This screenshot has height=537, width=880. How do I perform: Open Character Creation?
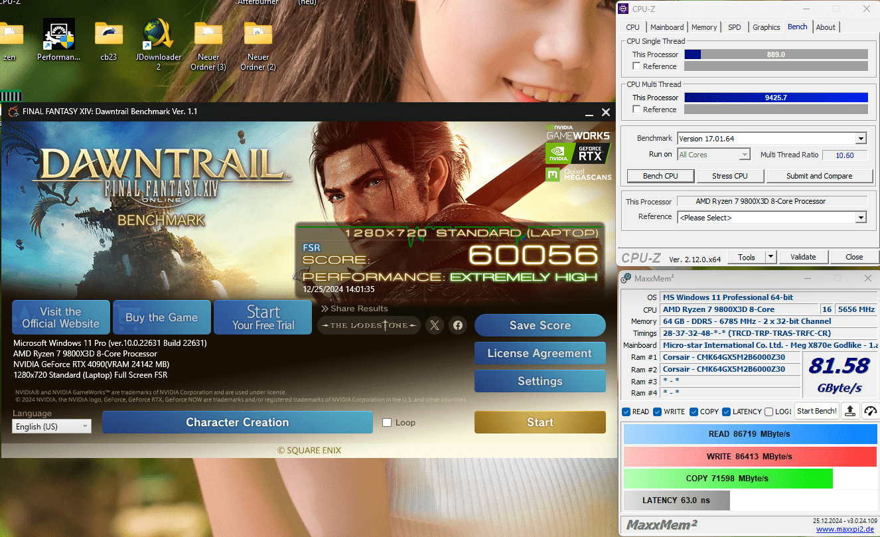tap(238, 422)
